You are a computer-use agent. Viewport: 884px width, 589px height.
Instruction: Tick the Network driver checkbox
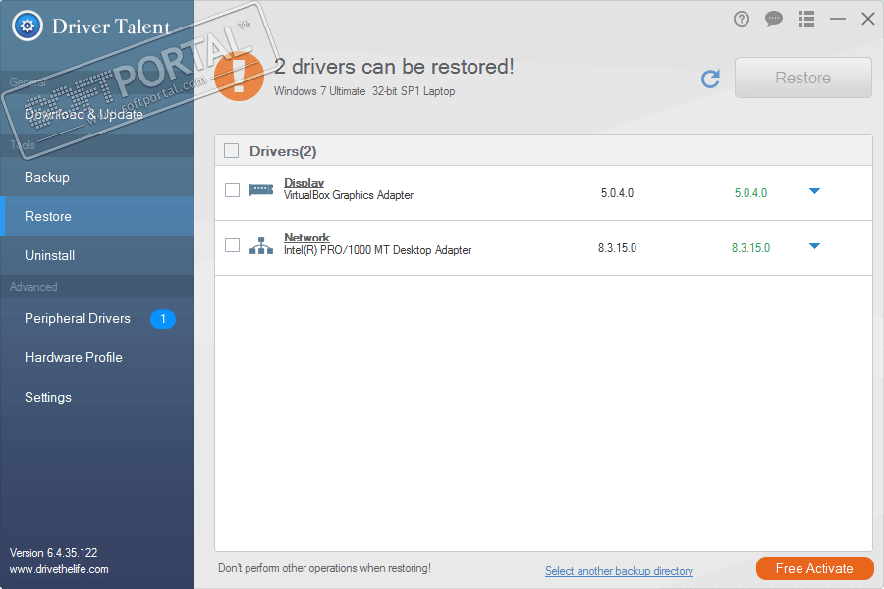[232, 244]
